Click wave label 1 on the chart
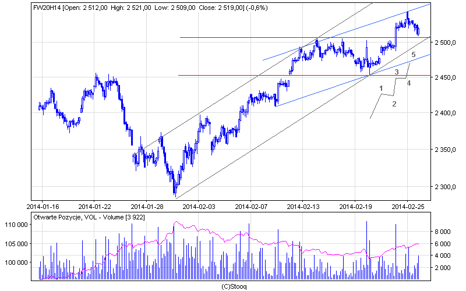Screen dimensions: 466x291 coord(381,88)
